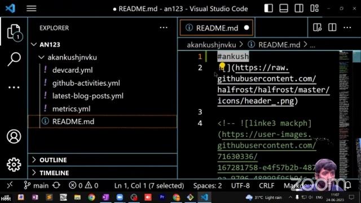
Task: Toggle the bottom panel layout button
Action: coord(284,8)
